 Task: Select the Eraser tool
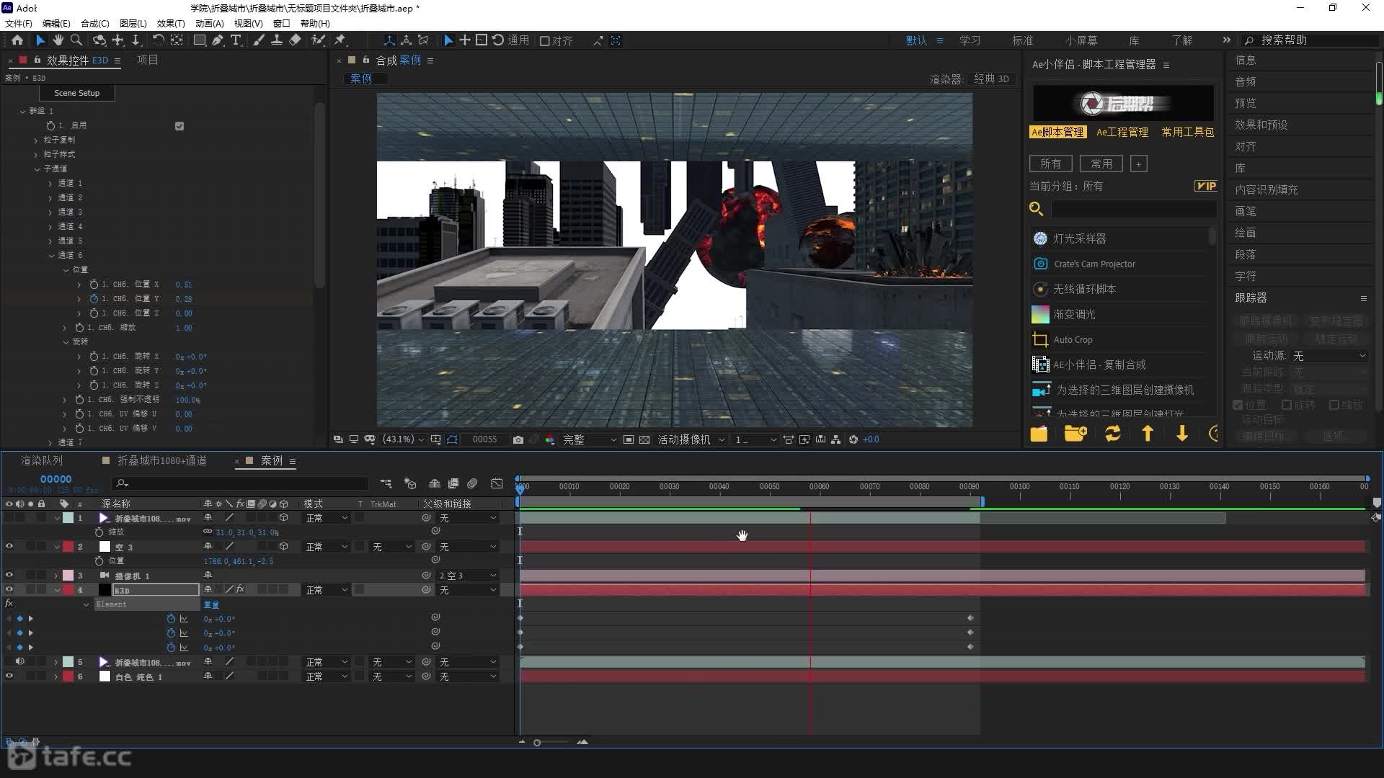[x=295, y=40]
